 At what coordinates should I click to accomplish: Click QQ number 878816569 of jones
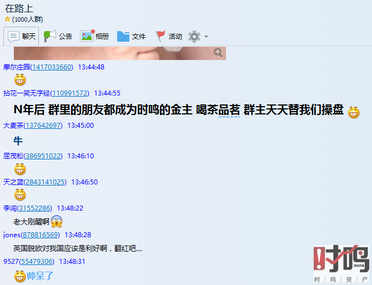(40, 235)
